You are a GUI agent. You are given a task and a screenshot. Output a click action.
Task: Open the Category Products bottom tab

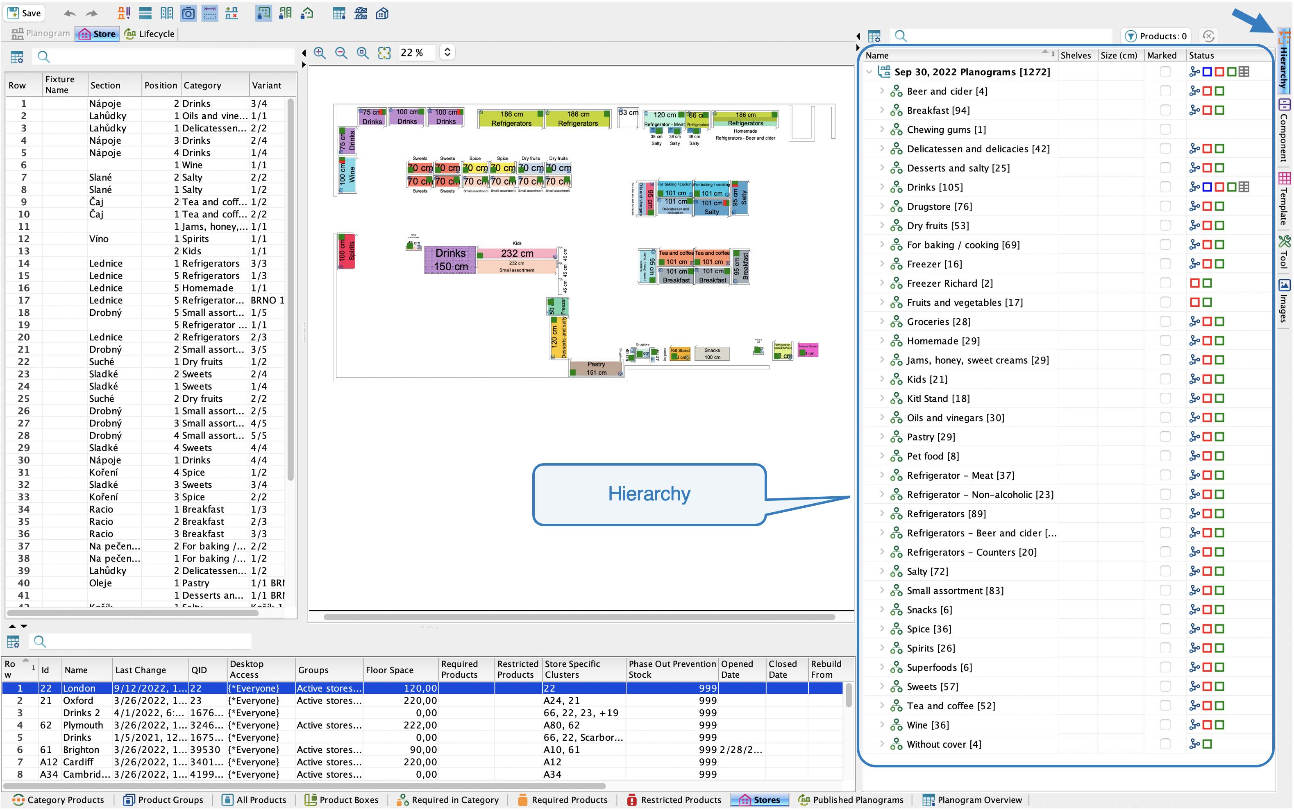point(58,800)
